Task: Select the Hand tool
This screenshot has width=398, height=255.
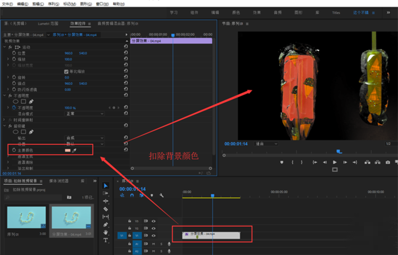Action: [105, 232]
